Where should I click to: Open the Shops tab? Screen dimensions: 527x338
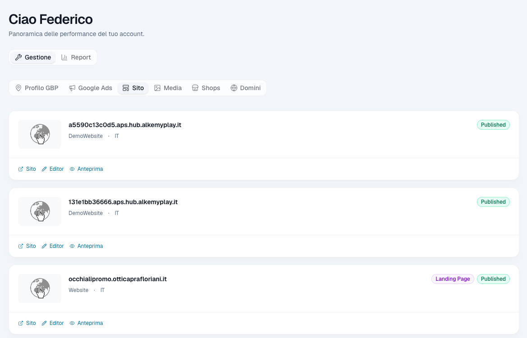tap(206, 88)
